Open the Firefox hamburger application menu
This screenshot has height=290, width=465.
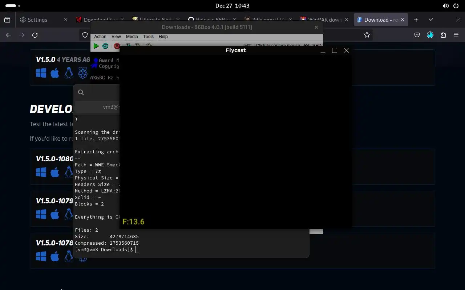(x=456, y=35)
